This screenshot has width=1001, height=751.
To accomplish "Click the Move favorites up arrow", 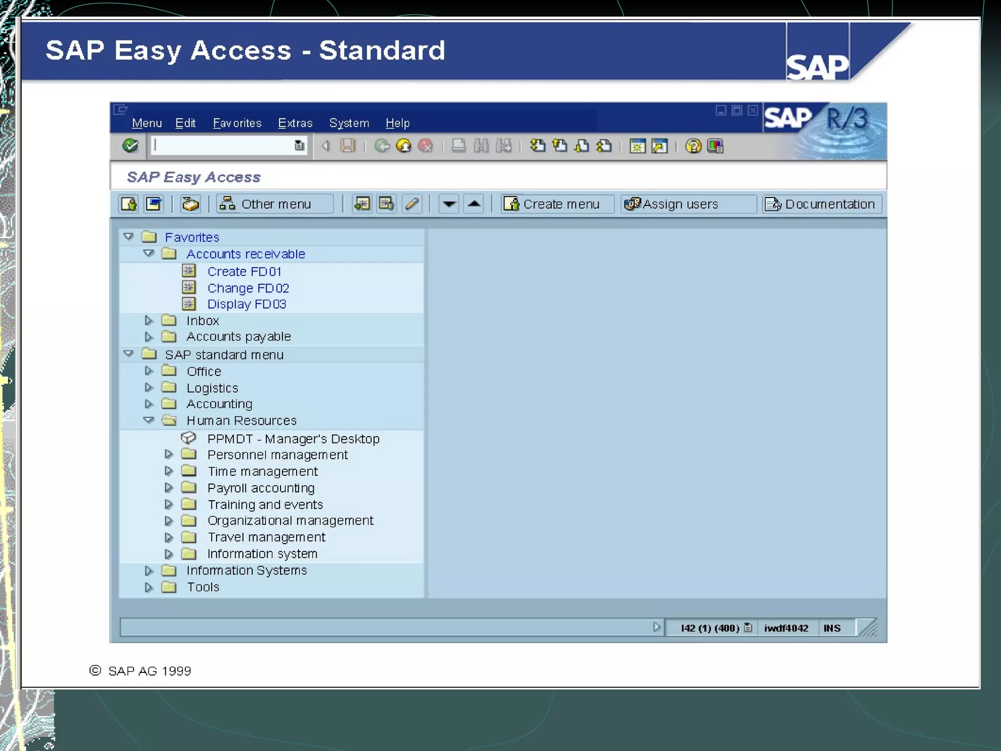I will click(x=474, y=204).
